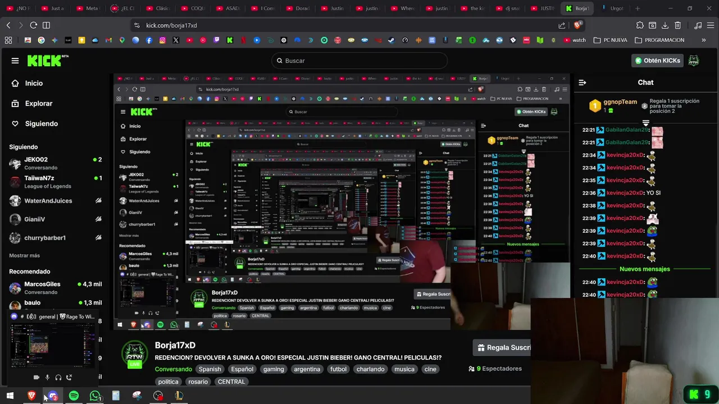Open WhatsApp from the taskbar
This screenshot has width=719, height=404.
coord(95,396)
